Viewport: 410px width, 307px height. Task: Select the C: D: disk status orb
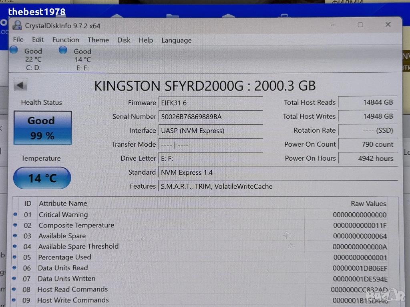(x=14, y=50)
